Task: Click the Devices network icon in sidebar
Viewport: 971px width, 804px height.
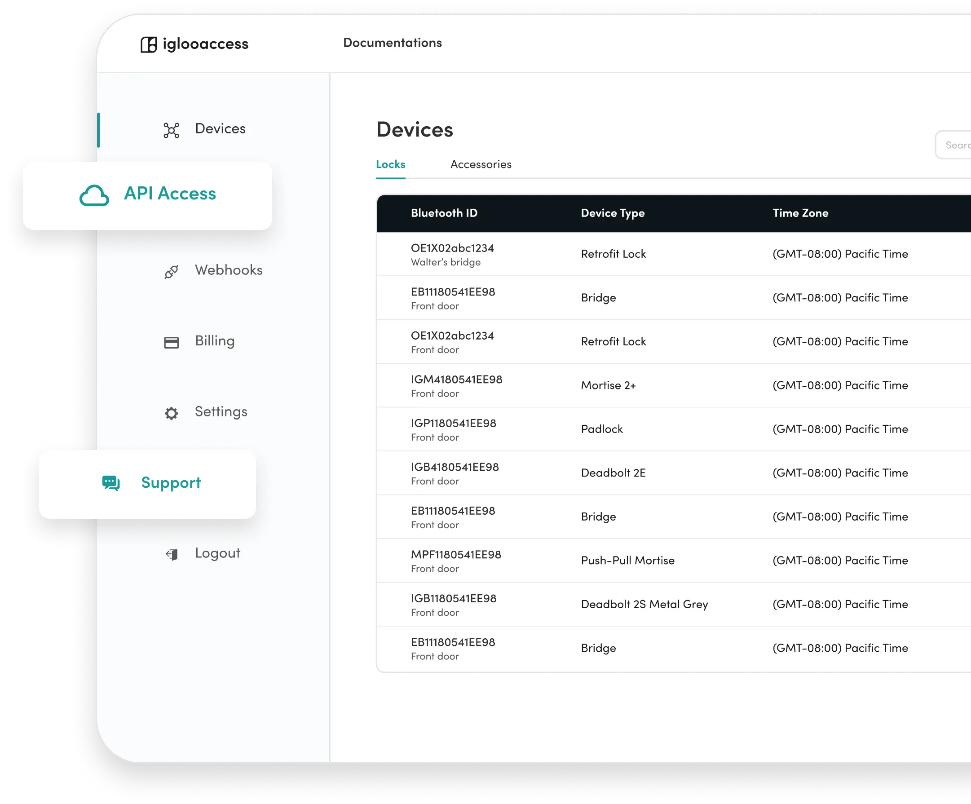Action: (x=171, y=130)
